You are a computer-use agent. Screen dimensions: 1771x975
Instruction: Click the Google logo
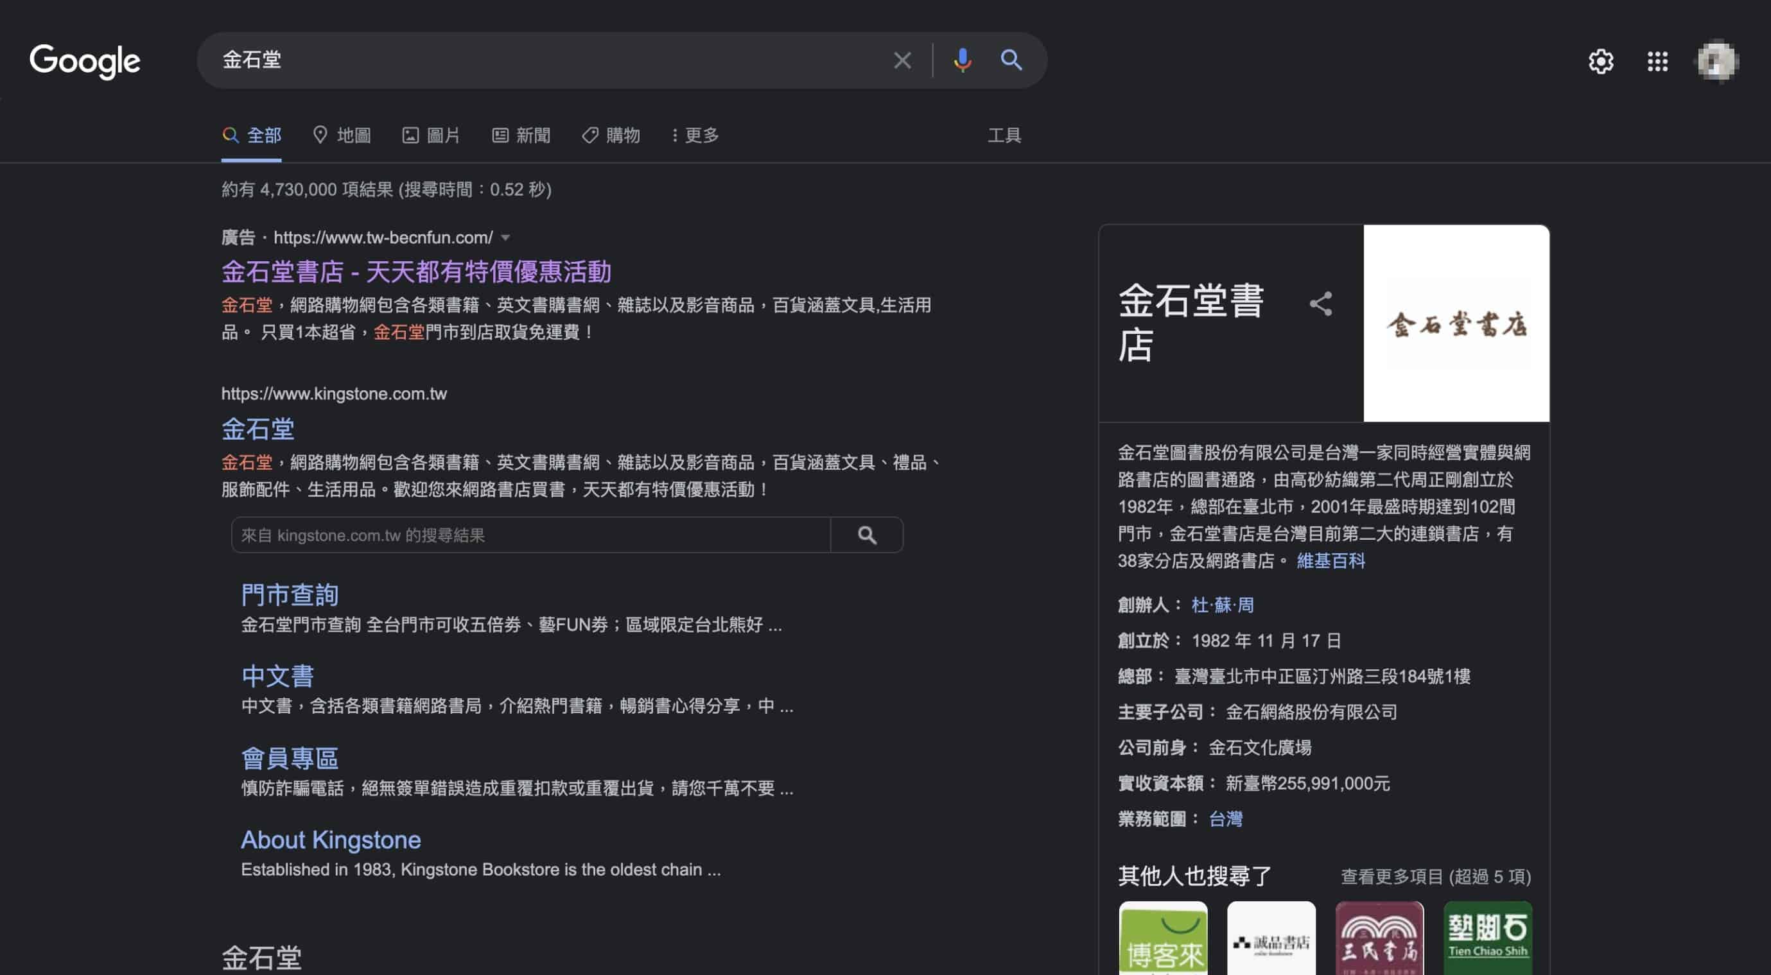tap(85, 61)
